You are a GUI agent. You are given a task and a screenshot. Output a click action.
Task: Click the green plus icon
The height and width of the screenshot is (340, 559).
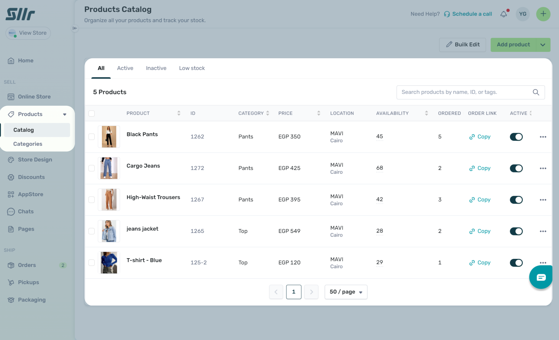coord(543,14)
